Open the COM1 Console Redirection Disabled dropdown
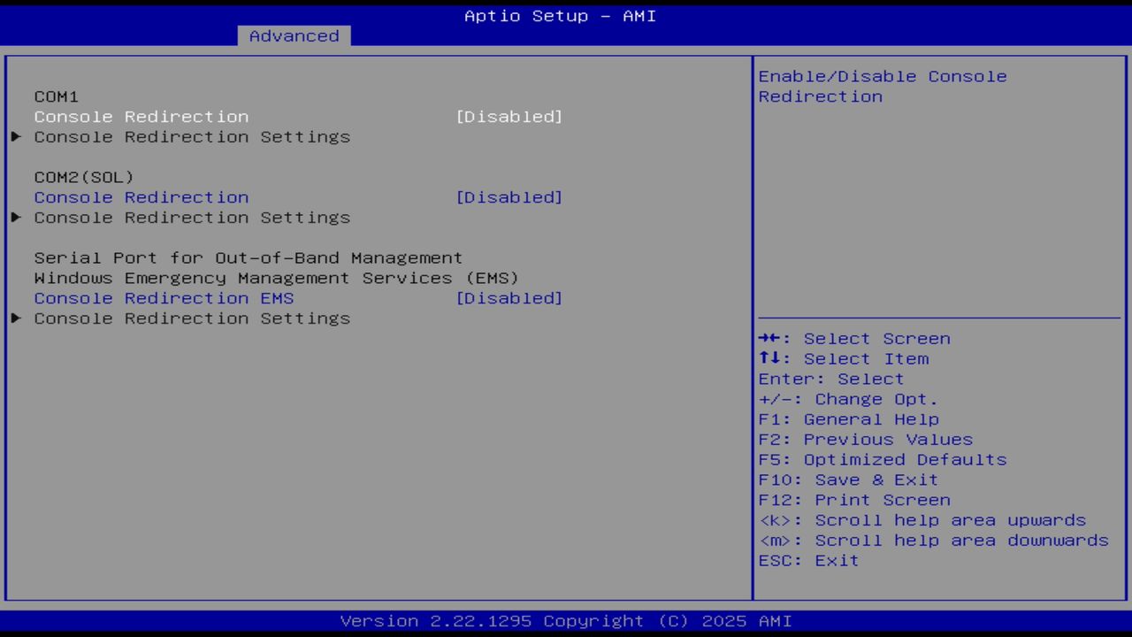Viewport: 1132px width, 637px height. 509,116
